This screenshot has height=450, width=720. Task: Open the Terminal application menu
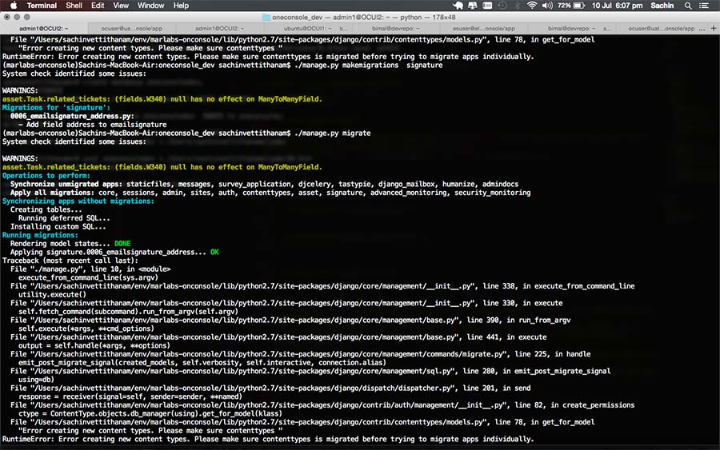pos(42,6)
